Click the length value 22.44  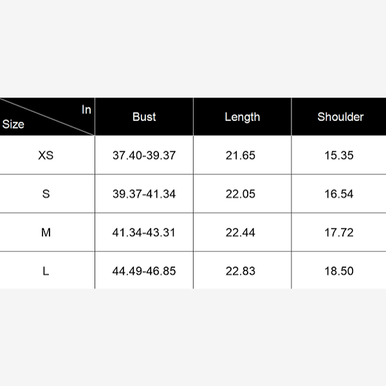pyautogui.click(x=241, y=232)
